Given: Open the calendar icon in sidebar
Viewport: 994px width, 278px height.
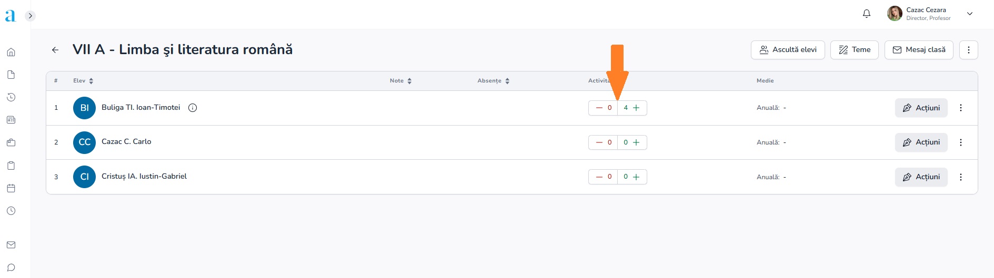Looking at the screenshot, I should pyautogui.click(x=11, y=188).
